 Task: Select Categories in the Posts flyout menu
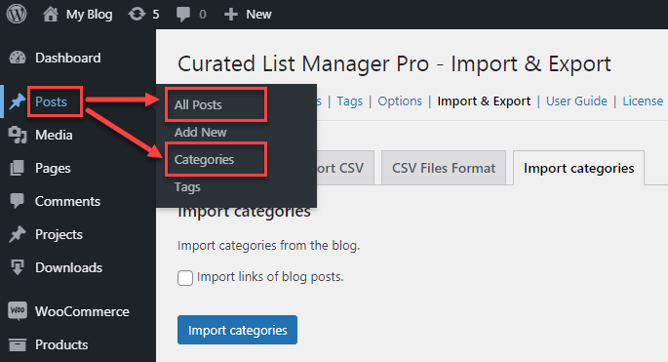(204, 159)
